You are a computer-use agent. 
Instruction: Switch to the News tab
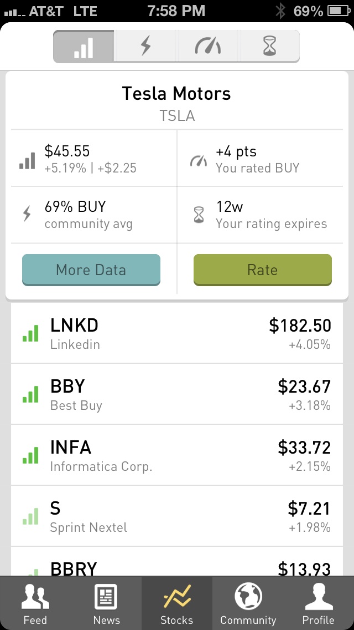[106, 603]
